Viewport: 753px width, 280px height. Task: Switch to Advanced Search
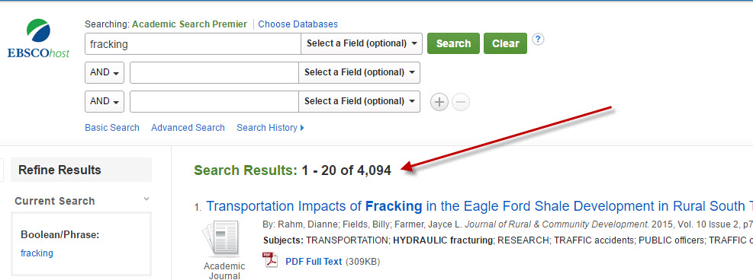click(188, 128)
